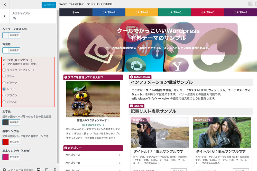
Task: Click the ブログを管理している人は？ widget heading
Action: pos(93,77)
